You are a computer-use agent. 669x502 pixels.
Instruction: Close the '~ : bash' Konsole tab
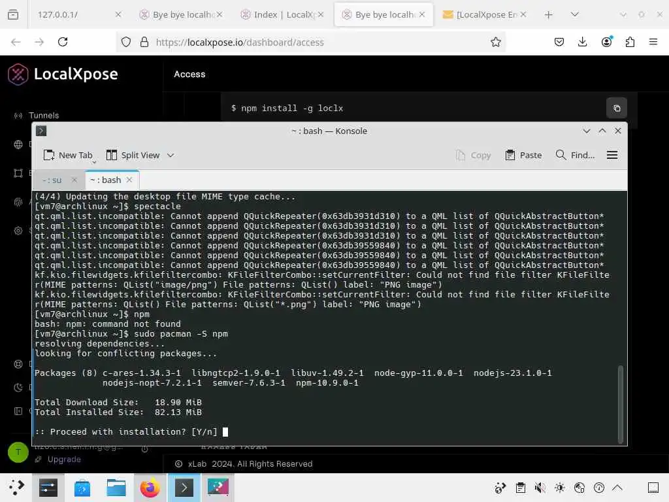pos(129,180)
